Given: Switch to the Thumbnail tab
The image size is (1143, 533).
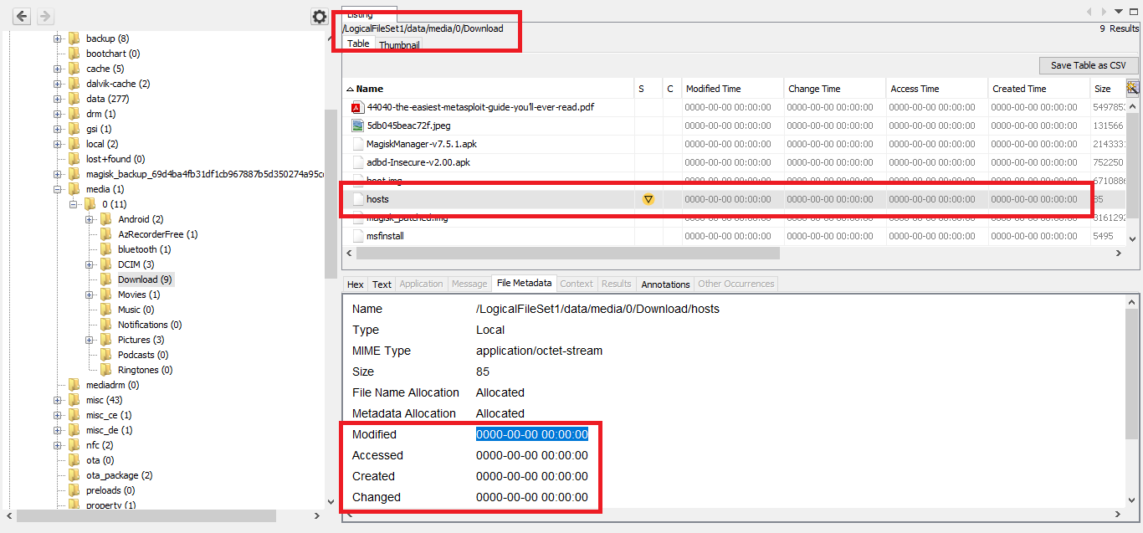Looking at the screenshot, I should 399,45.
